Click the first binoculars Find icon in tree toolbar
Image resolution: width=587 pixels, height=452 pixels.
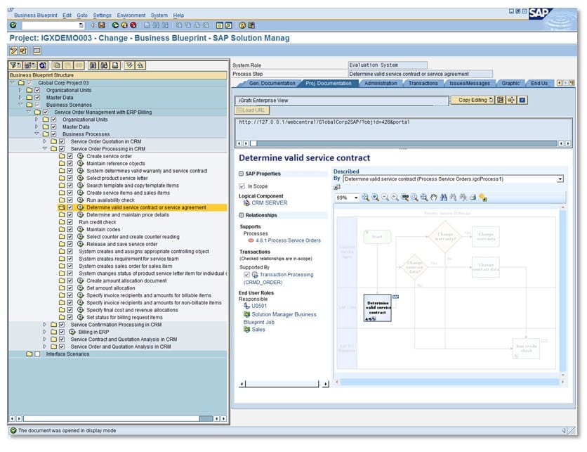(x=93, y=65)
